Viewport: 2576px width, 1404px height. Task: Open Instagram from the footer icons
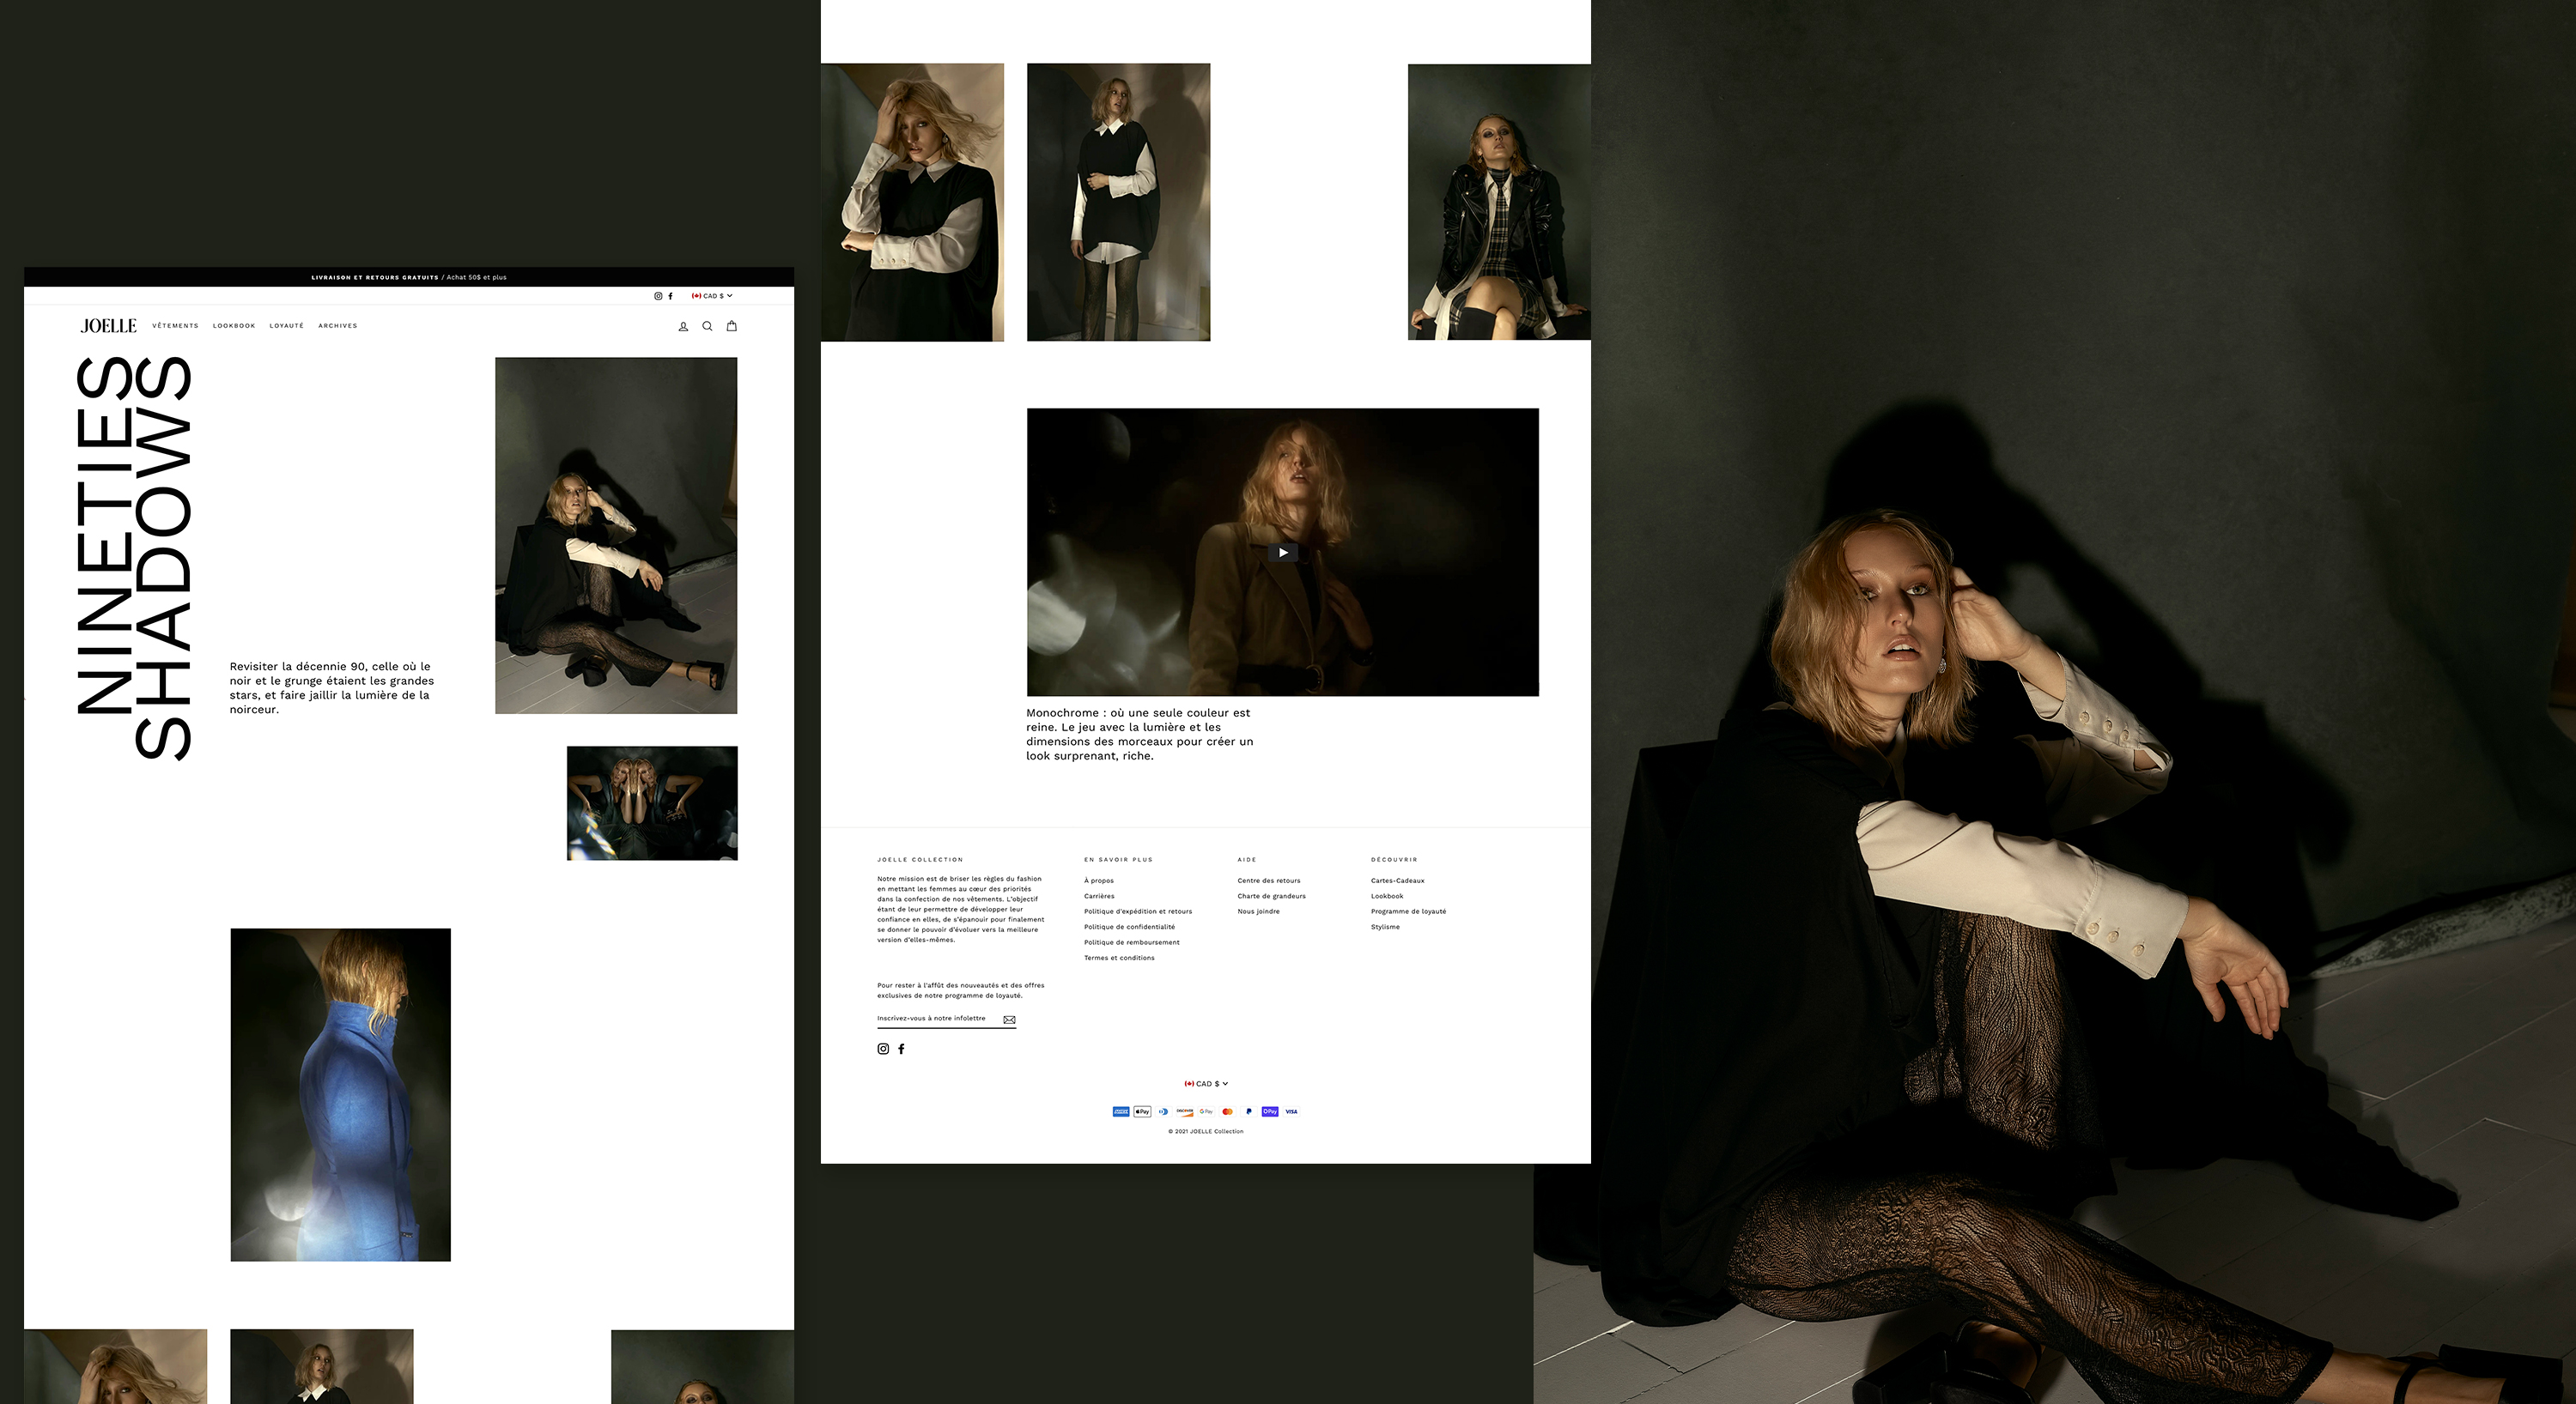pyautogui.click(x=883, y=1048)
